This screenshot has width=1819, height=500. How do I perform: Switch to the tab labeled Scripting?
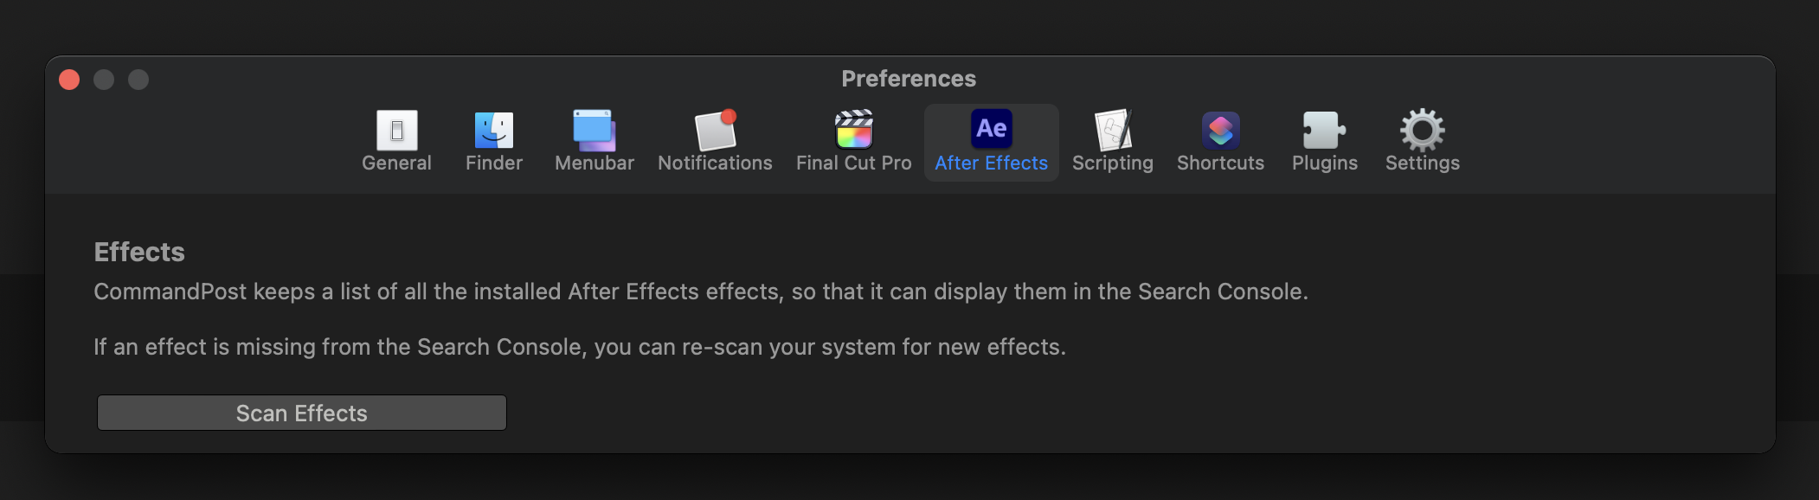pyautogui.click(x=1113, y=163)
